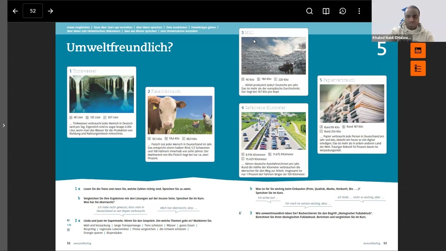Select Fleischkonsum answer c 88,9 Kilo

190,139
